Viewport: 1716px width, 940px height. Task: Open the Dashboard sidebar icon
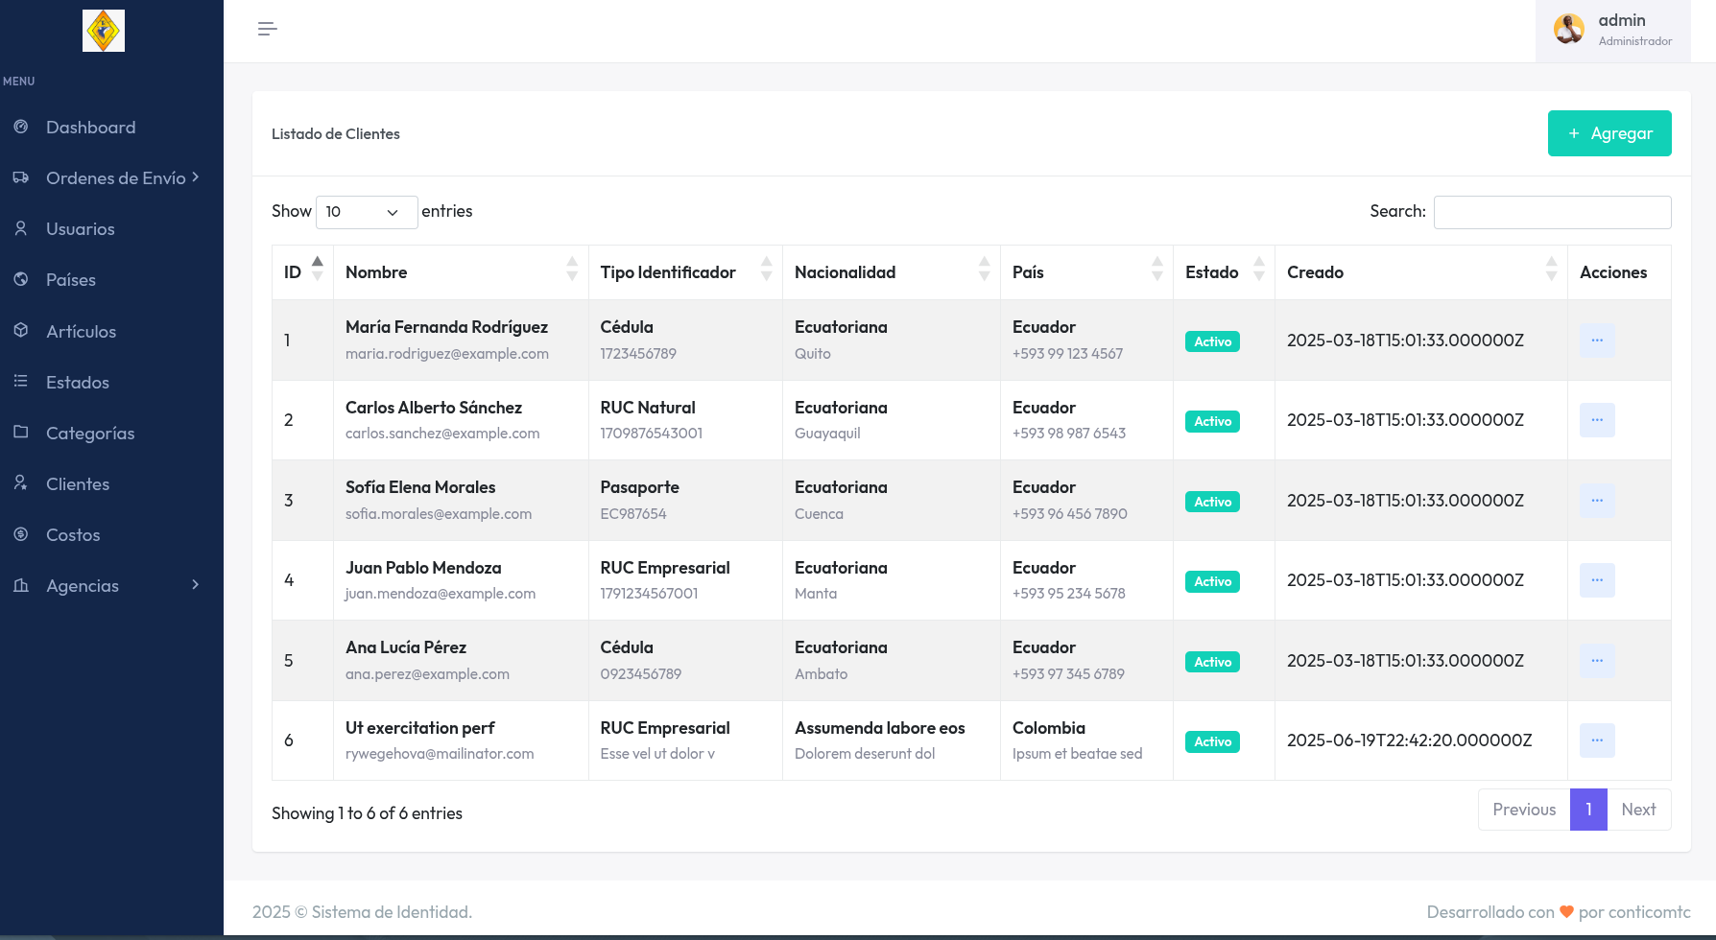pos(21,127)
